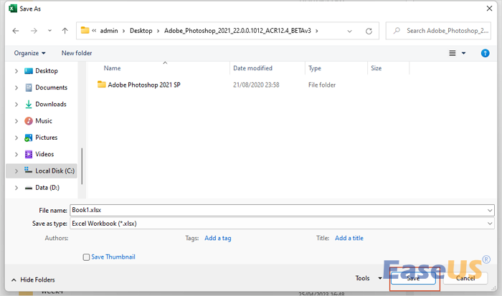Collapse the pane with Hide Folders
This screenshot has width=502, height=296.
[33, 280]
